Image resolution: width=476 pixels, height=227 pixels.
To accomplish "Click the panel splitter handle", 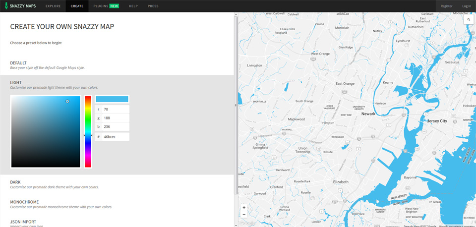I will (x=236, y=105).
